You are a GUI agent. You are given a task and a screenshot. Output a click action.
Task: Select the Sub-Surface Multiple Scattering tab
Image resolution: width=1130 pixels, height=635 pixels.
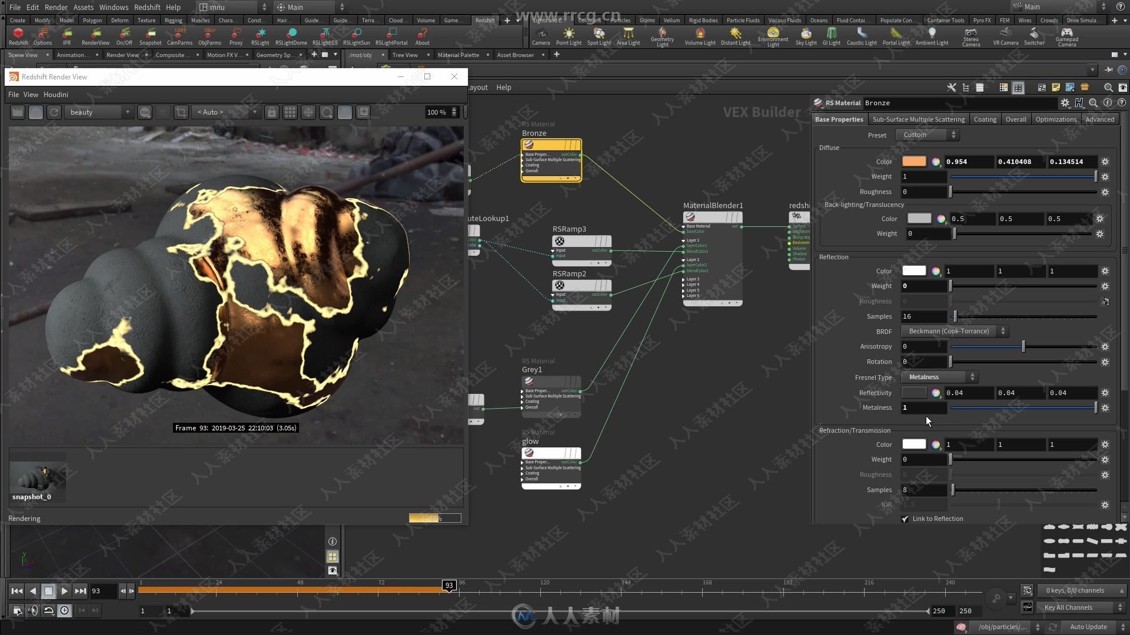click(x=919, y=119)
